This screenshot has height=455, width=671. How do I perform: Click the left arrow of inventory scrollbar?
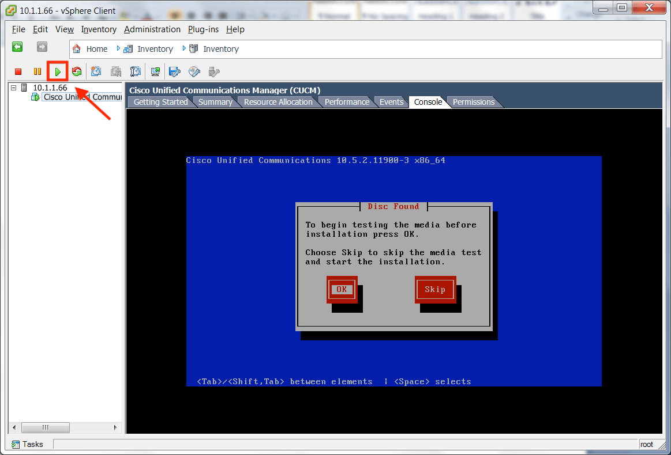(14, 427)
